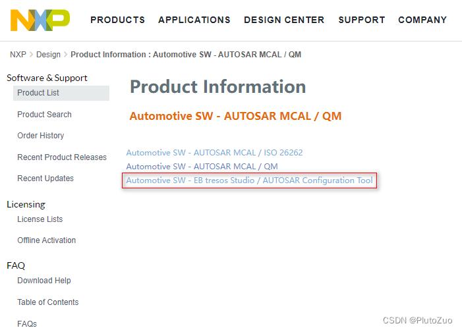The image size is (462, 330).
Task: Open Recent Product Releases
Action: pyautogui.click(x=62, y=157)
